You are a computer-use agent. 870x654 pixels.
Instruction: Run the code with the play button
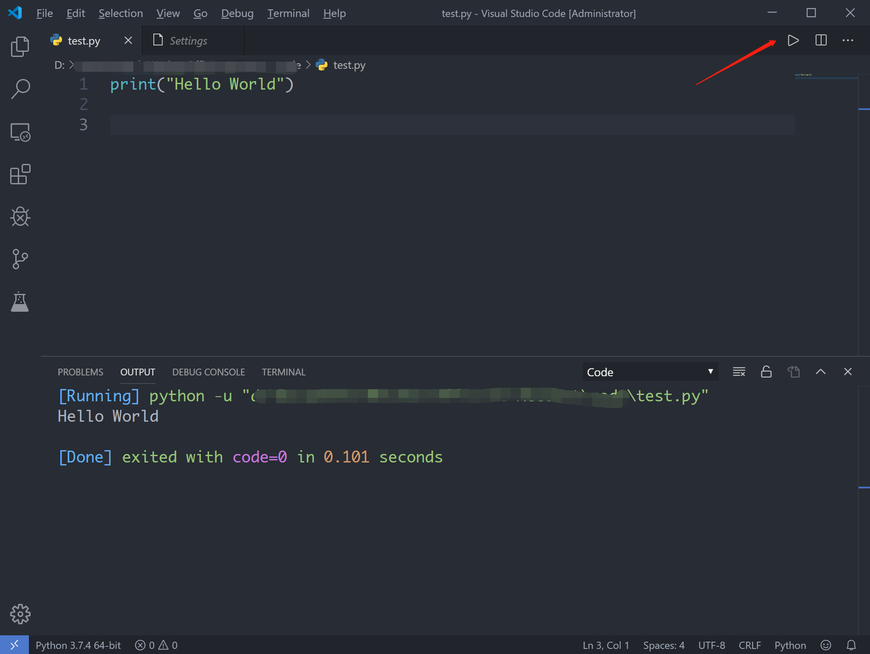click(793, 40)
